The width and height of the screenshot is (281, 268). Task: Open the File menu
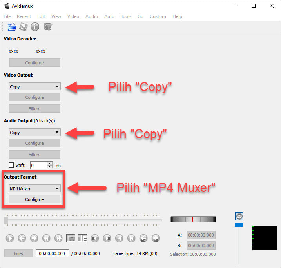pos(7,16)
